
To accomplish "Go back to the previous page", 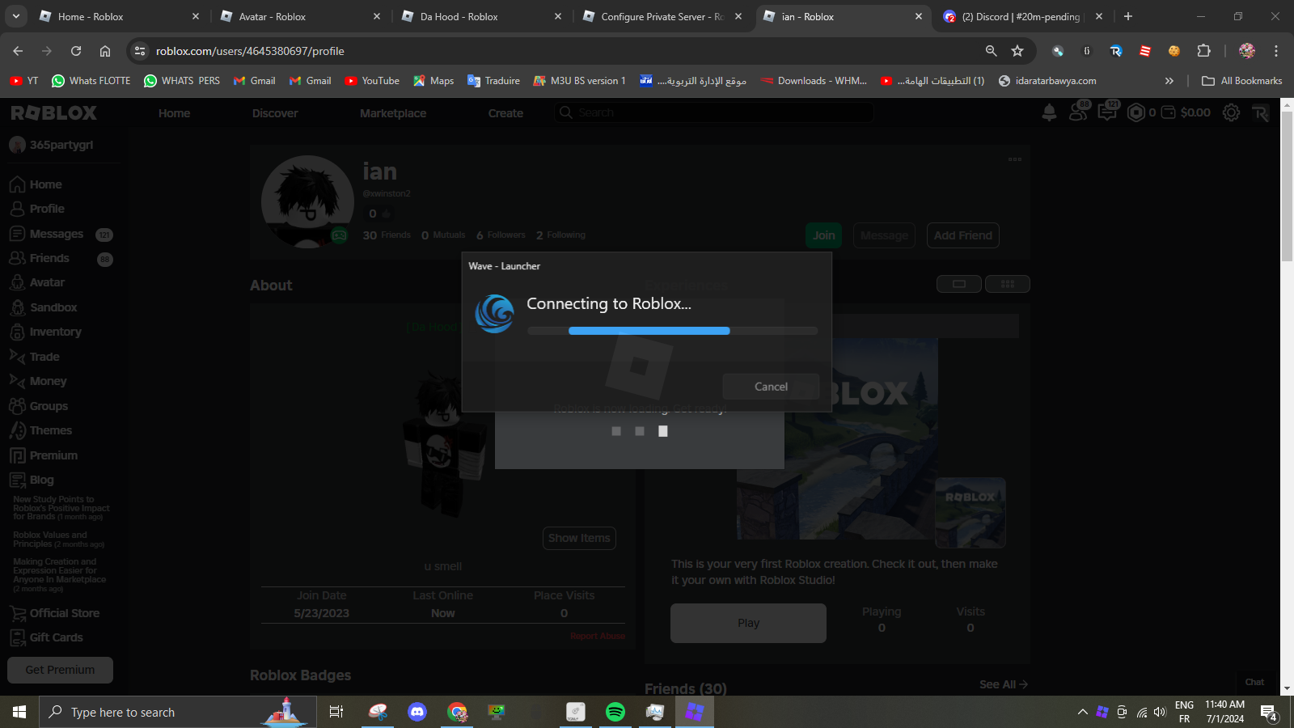I will (x=18, y=51).
